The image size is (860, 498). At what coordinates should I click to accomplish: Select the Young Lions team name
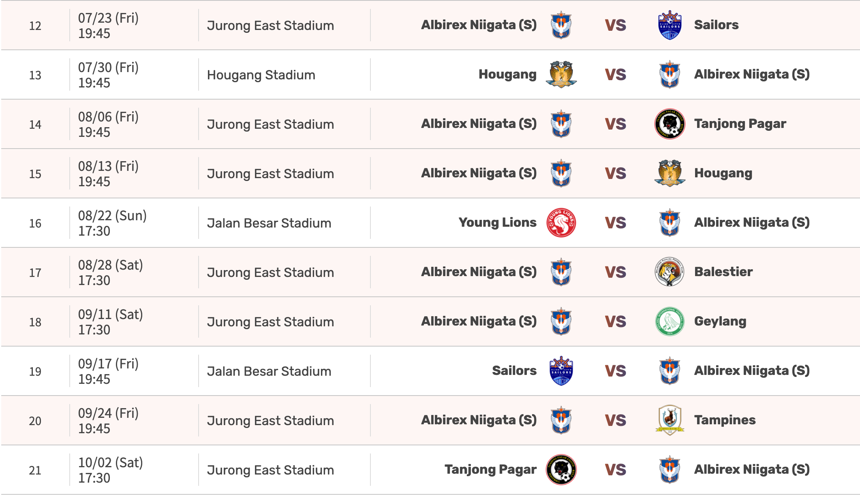(x=497, y=223)
